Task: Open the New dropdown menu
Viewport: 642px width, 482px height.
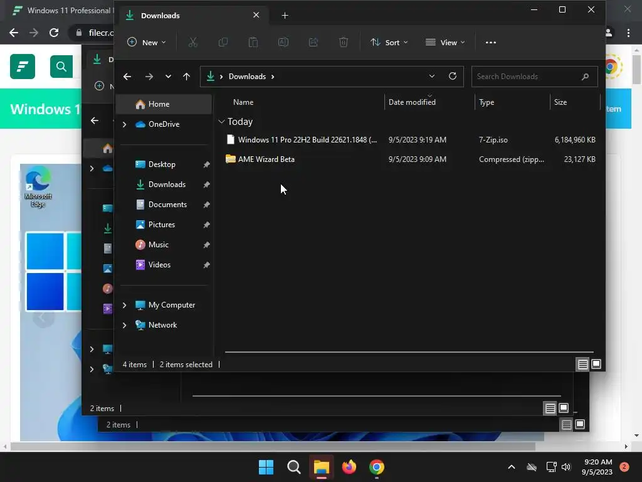Action: (x=147, y=42)
